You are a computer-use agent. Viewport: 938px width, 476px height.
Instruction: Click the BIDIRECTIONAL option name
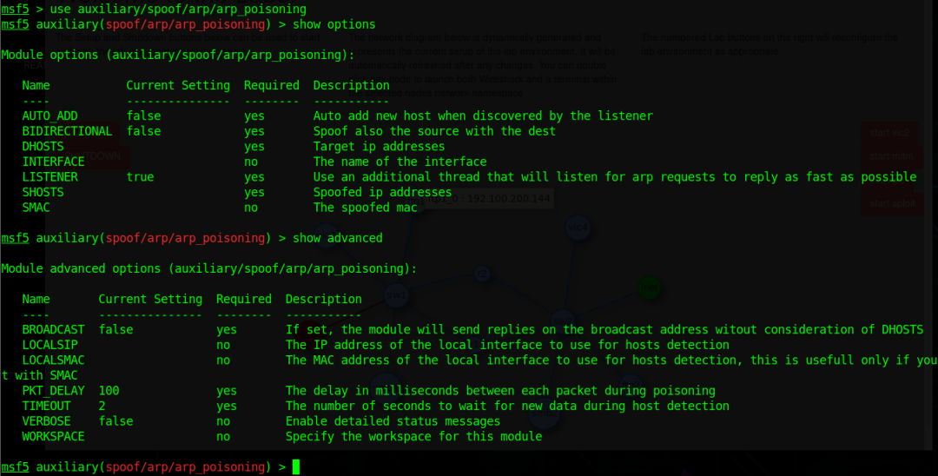click(x=67, y=131)
